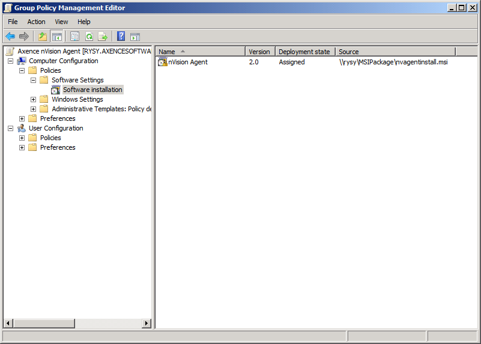Expand the Windows Settings node
The image size is (481, 344).
[x=34, y=99]
